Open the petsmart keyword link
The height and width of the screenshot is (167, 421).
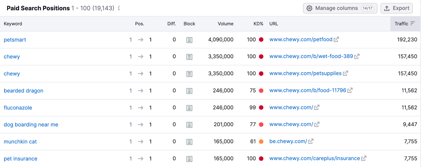[15, 40]
